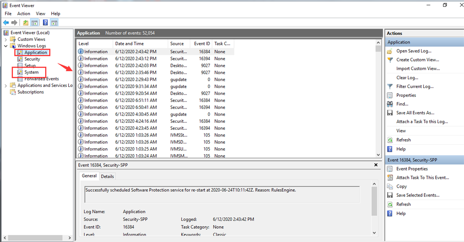
Task: Click the Event Viewer title bar app icon
Action: (x=5, y=5)
